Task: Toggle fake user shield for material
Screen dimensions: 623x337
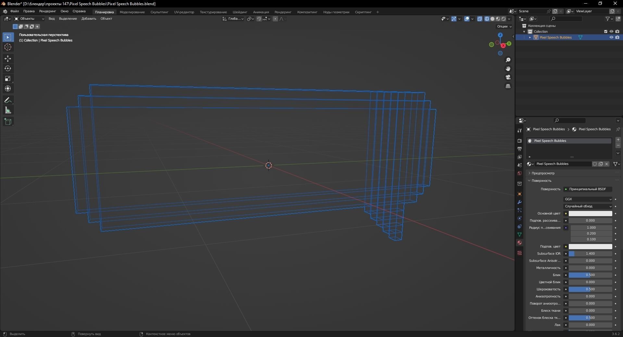Action: click(595, 164)
